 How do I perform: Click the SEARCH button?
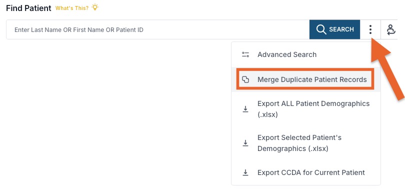[x=334, y=29]
